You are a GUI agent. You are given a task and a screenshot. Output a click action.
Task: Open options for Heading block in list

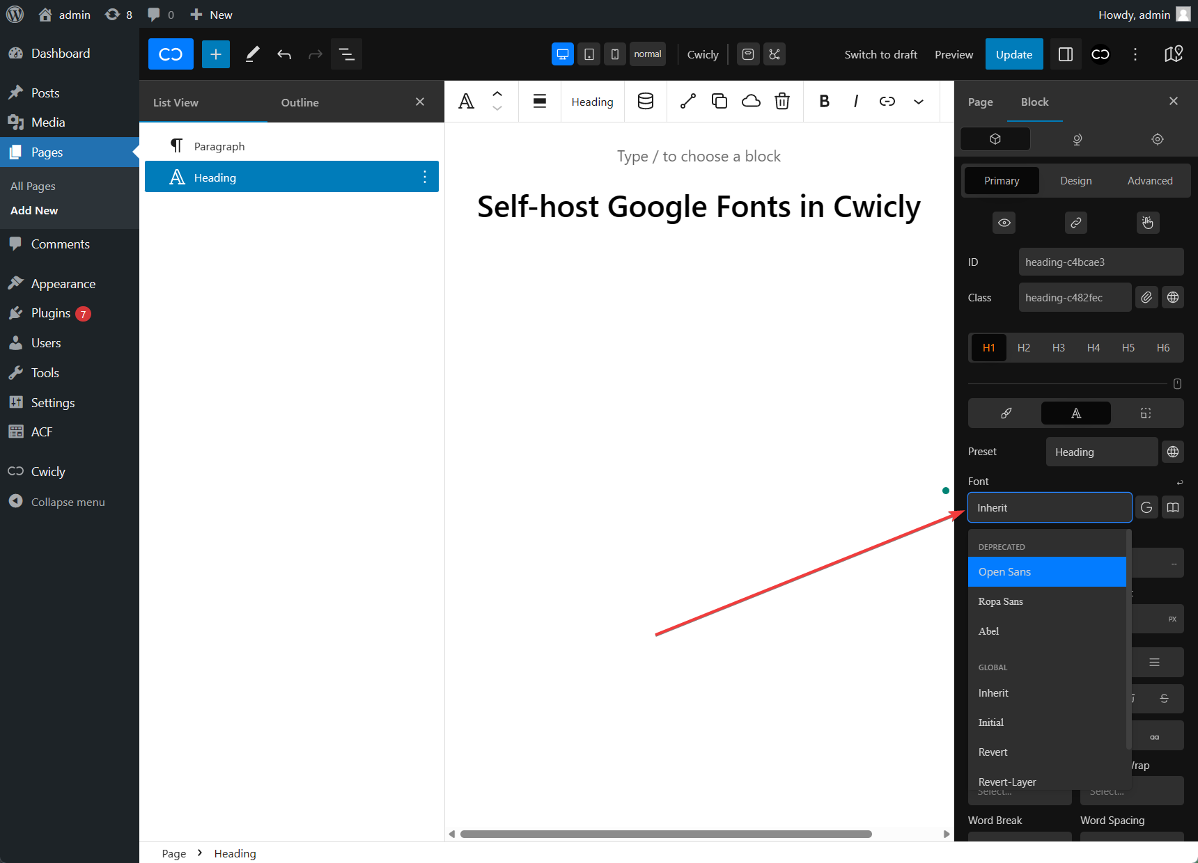425,177
